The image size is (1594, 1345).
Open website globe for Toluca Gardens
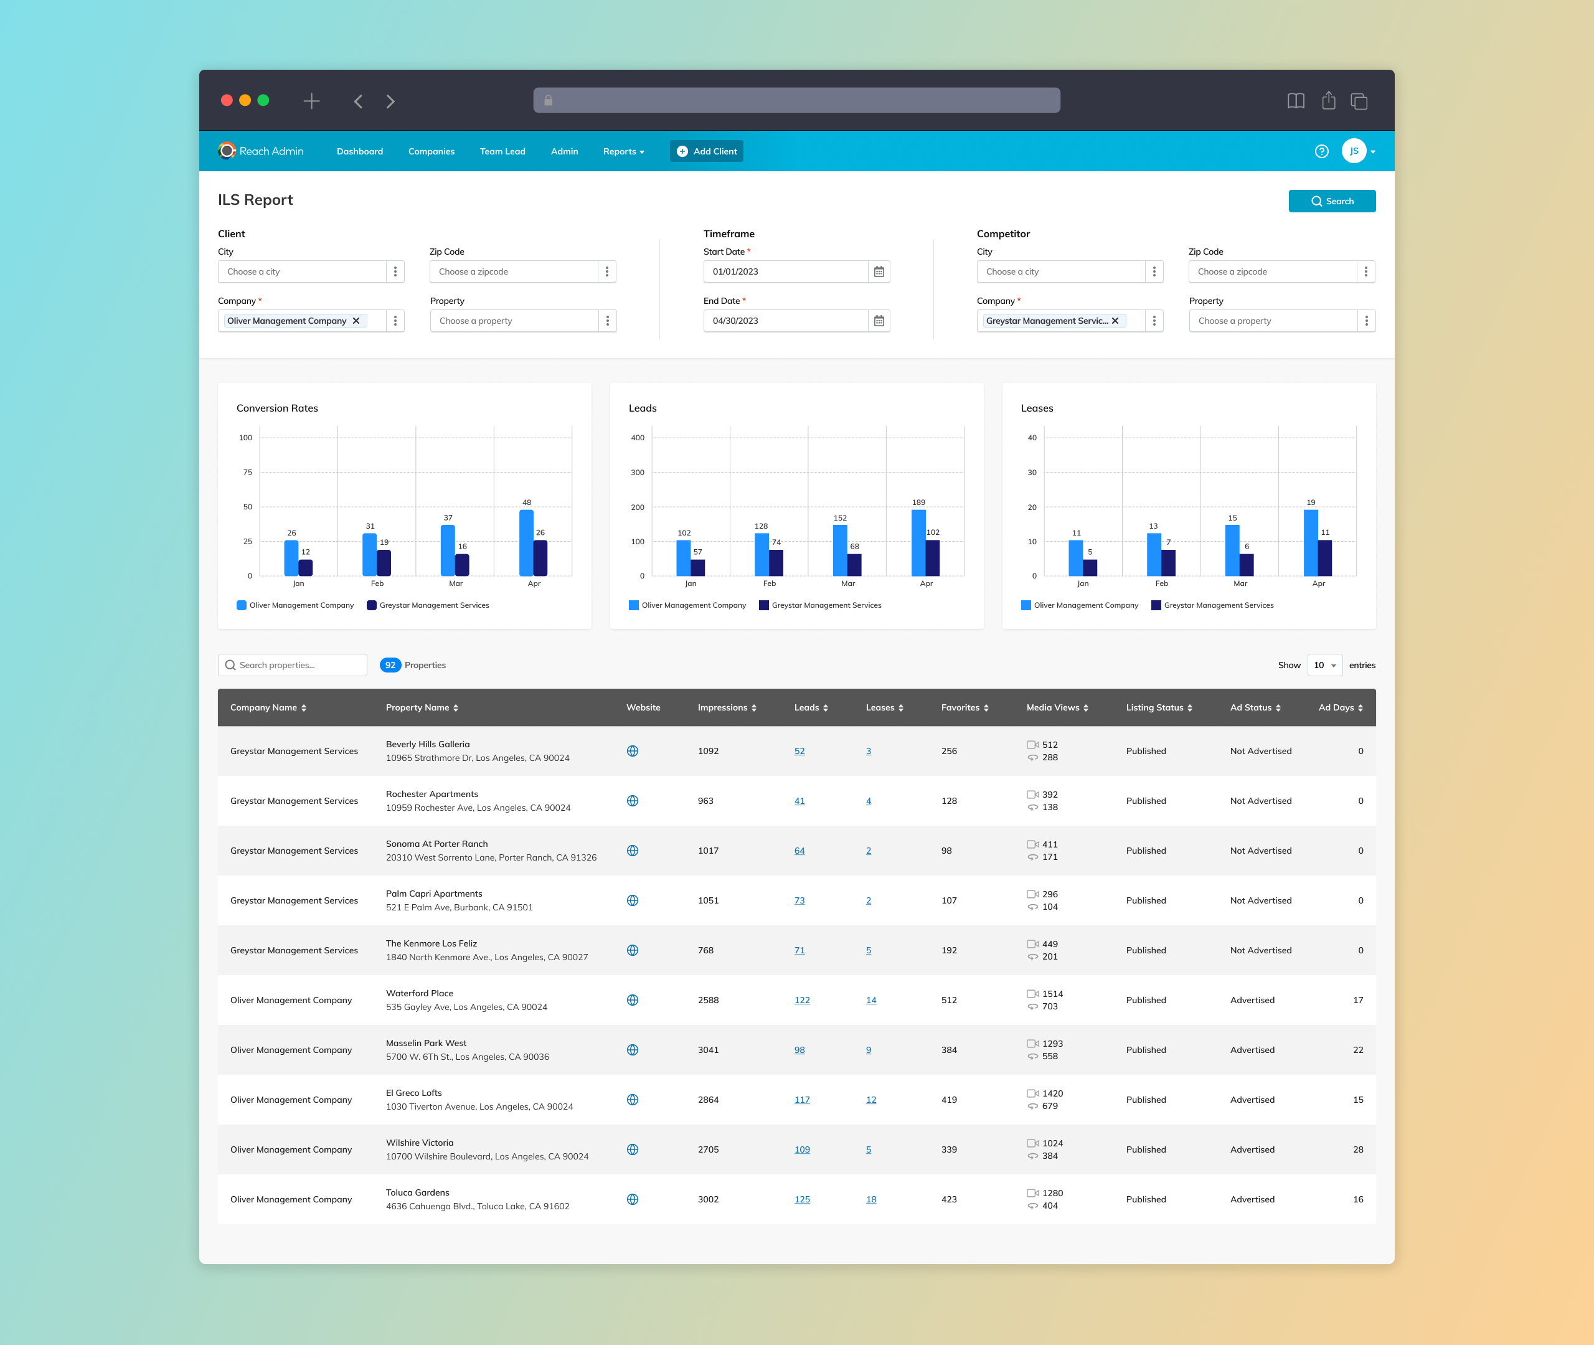click(632, 1199)
